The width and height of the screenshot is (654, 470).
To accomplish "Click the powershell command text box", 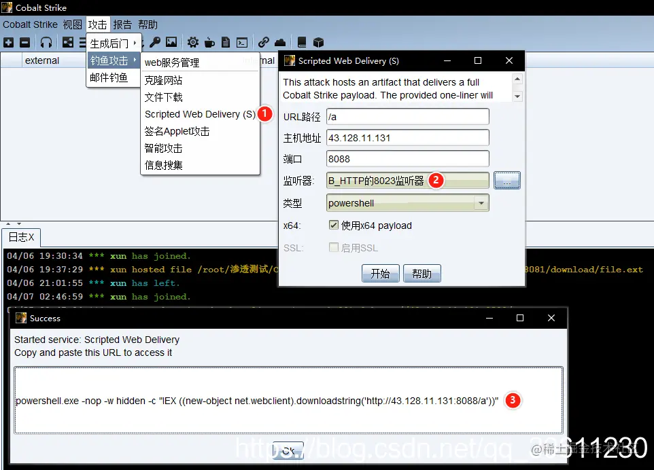I will point(288,401).
